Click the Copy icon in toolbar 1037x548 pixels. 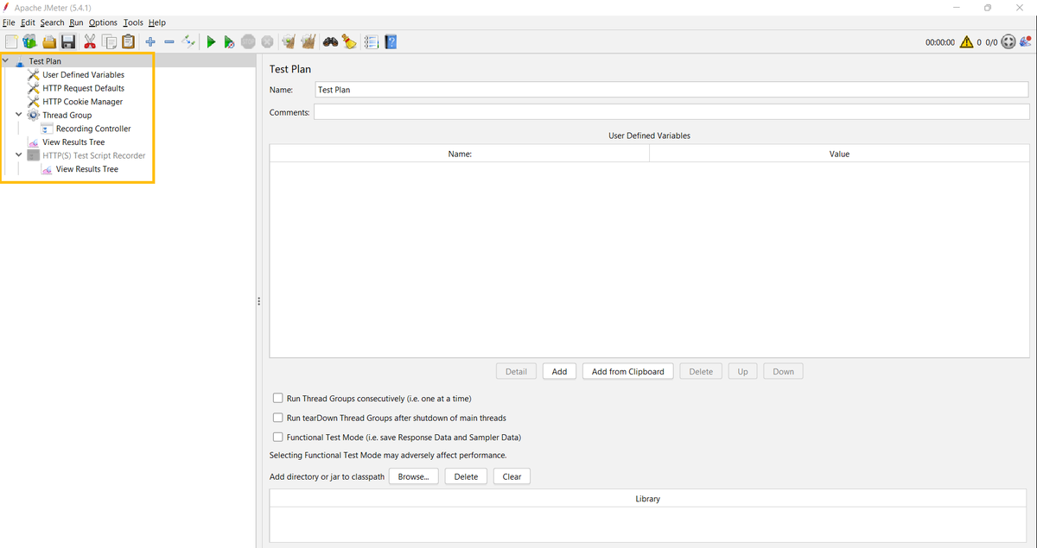(109, 41)
